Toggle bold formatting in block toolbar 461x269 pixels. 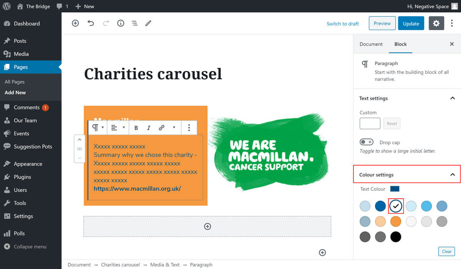pyautogui.click(x=136, y=128)
